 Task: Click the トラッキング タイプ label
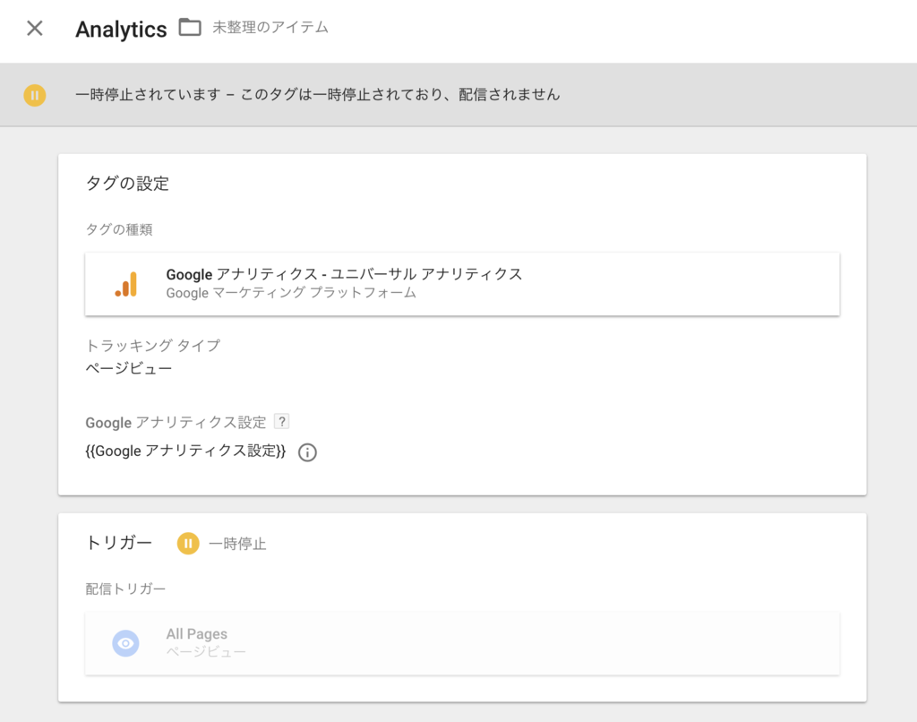(153, 346)
